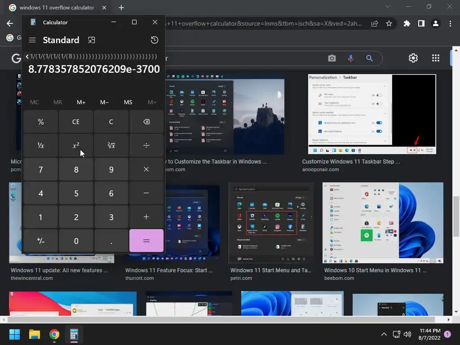Screen dimensions: 460x345
Task: Open the Calculator history panel
Action: (x=155, y=40)
